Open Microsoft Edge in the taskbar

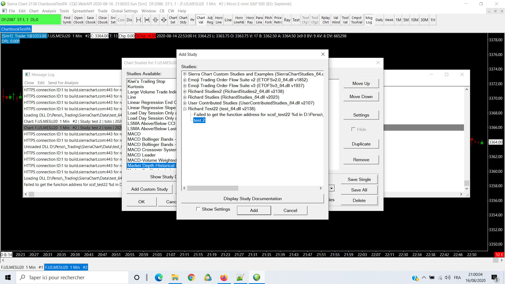coord(159,277)
